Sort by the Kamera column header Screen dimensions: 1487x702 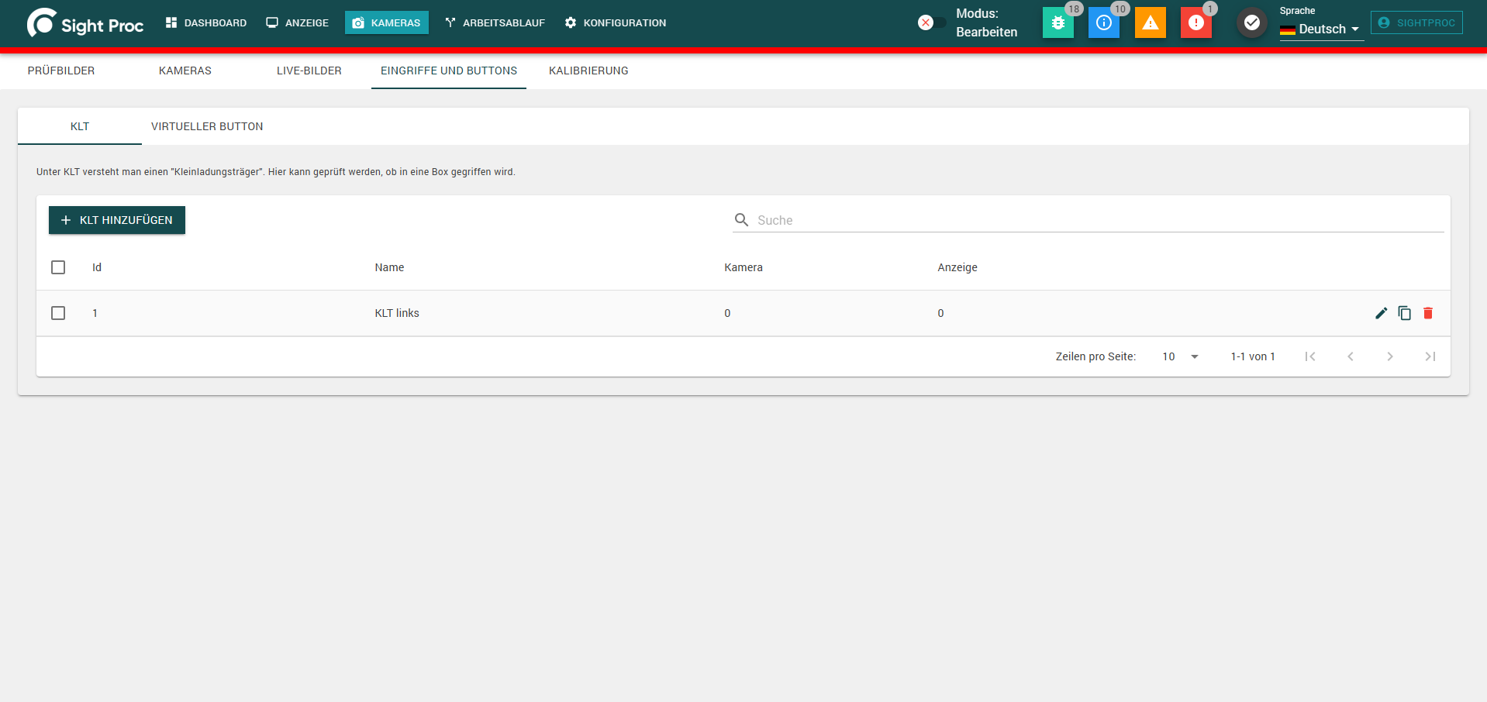click(x=743, y=267)
